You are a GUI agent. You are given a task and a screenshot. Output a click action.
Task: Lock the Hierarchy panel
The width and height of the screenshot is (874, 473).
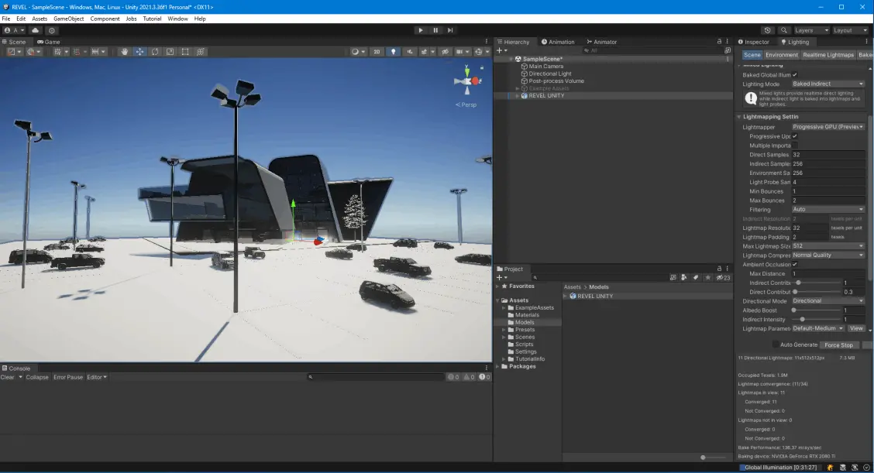(719, 41)
